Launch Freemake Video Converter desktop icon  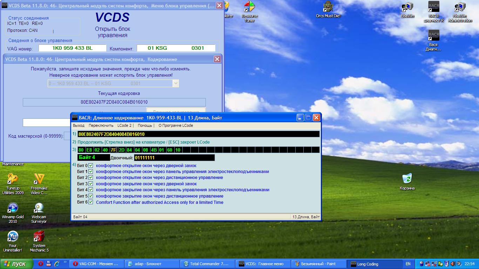[x=39, y=184]
